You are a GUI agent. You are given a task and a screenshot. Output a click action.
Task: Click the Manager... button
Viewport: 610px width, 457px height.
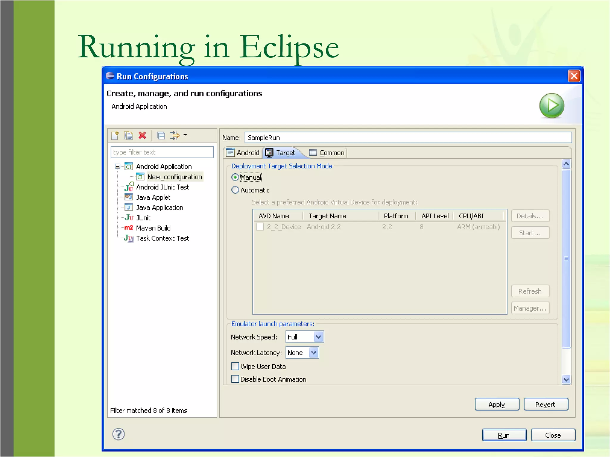pyautogui.click(x=530, y=308)
